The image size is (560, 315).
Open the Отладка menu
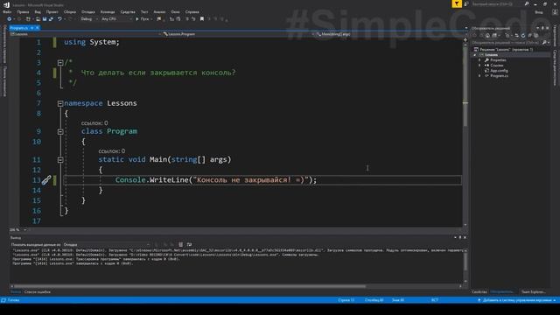(87, 11)
